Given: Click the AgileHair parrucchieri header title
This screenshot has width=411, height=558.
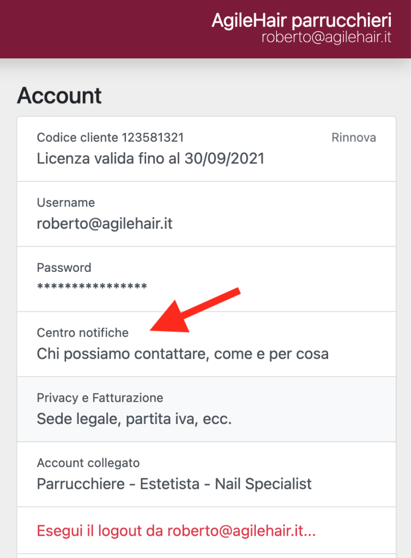Looking at the screenshot, I should [x=301, y=21].
